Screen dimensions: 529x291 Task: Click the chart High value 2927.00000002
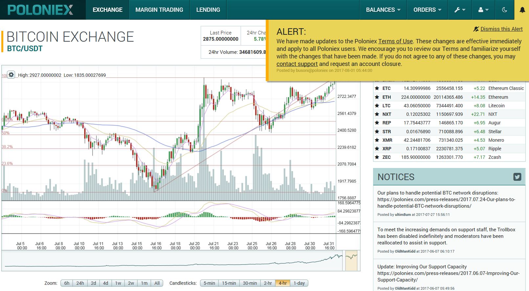coord(45,75)
